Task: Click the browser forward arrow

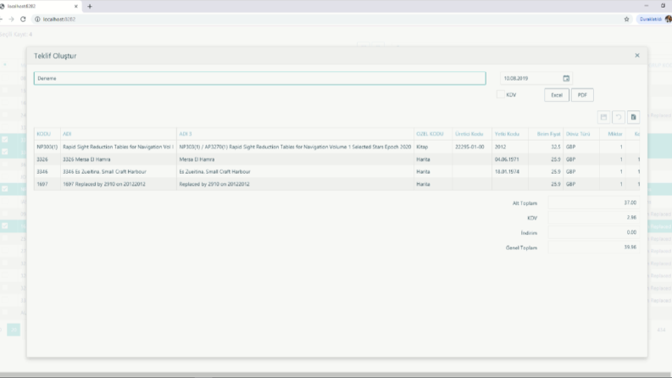Action: click(x=11, y=19)
